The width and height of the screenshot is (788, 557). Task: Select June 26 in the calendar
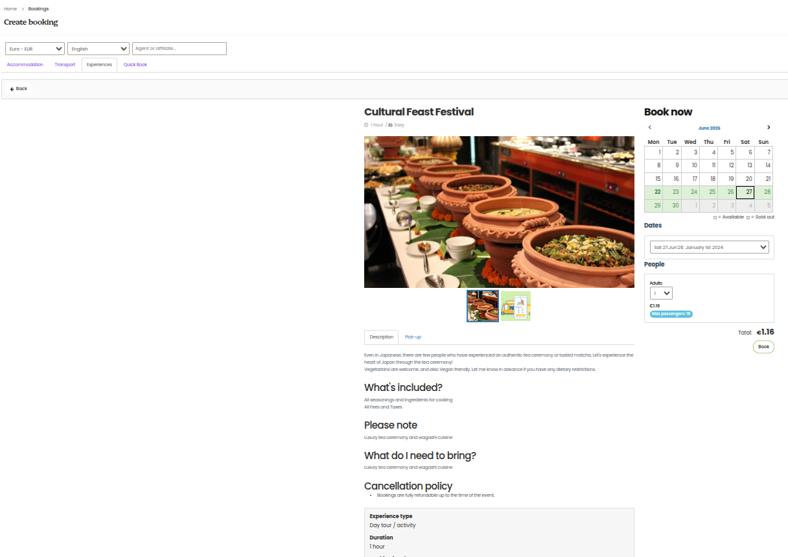(727, 192)
